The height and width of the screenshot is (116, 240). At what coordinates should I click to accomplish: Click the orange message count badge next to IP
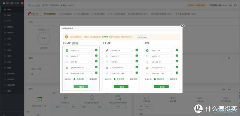(22, 3)
